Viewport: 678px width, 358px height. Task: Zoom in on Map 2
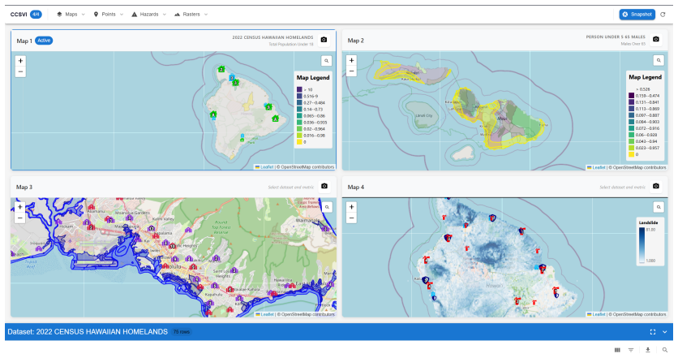point(351,61)
